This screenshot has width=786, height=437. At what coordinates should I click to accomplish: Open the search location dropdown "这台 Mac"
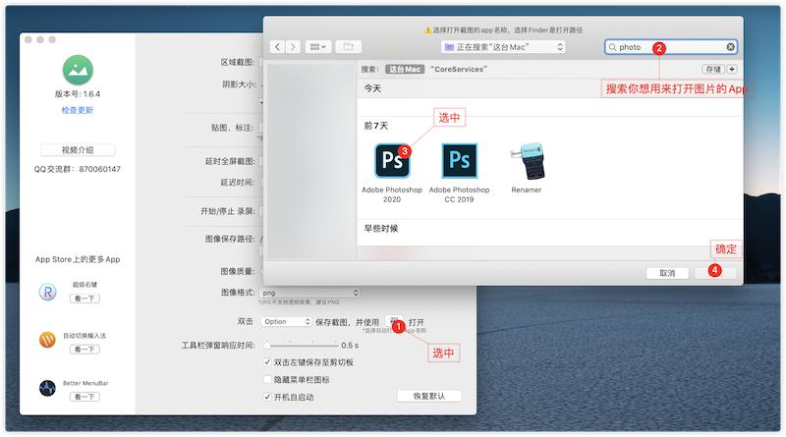(x=503, y=47)
